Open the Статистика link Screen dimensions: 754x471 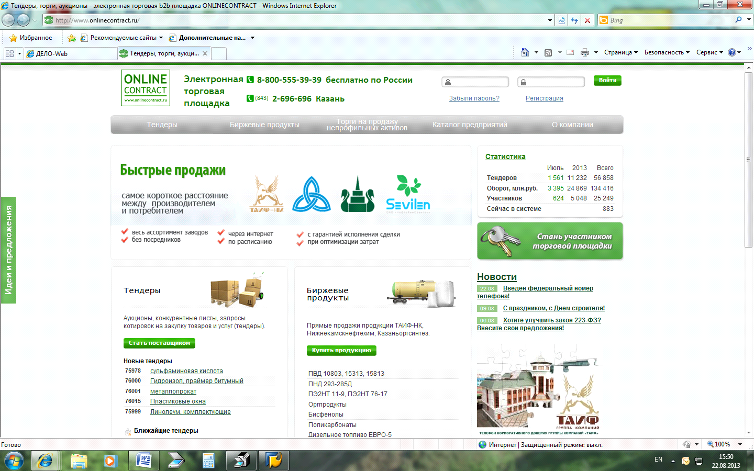[505, 156]
